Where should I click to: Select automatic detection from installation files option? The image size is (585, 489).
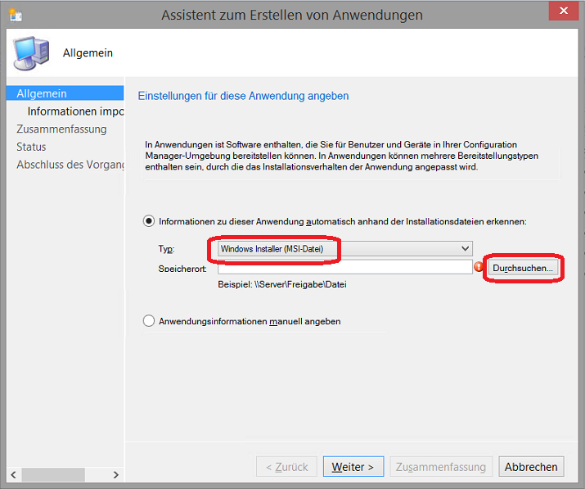[x=149, y=221]
